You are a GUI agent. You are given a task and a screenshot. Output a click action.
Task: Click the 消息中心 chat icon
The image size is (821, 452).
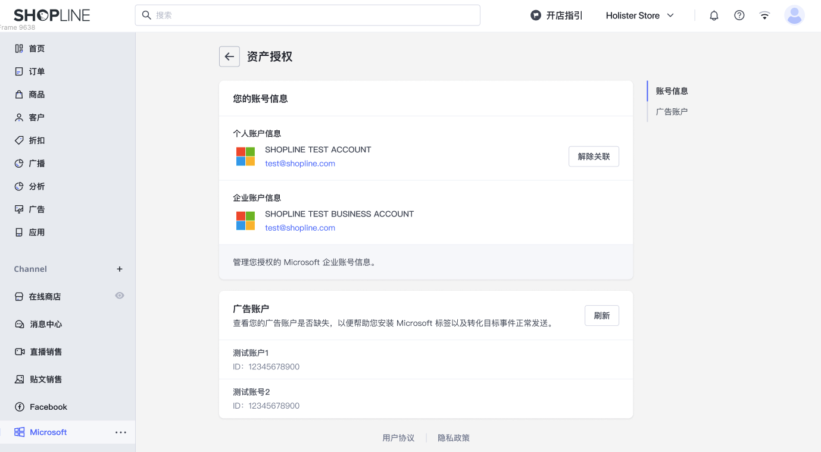tap(19, 324)
